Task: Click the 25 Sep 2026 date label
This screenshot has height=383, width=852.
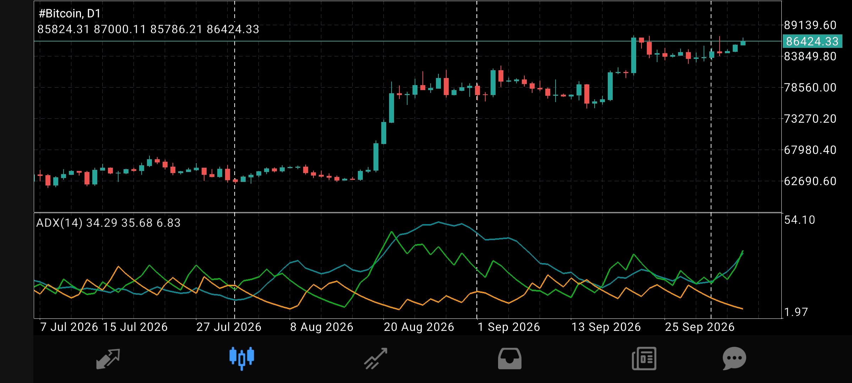Action: point(700,327)
